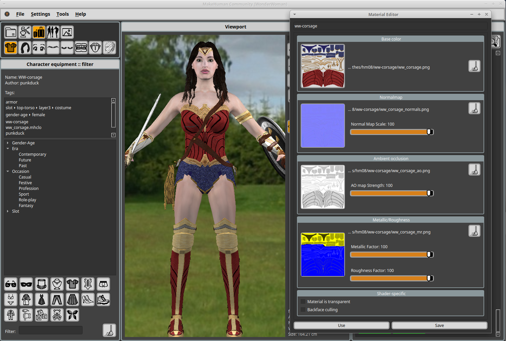Select the high heels filter icon
Screen dimensions: 506x341
coord(88,299)
